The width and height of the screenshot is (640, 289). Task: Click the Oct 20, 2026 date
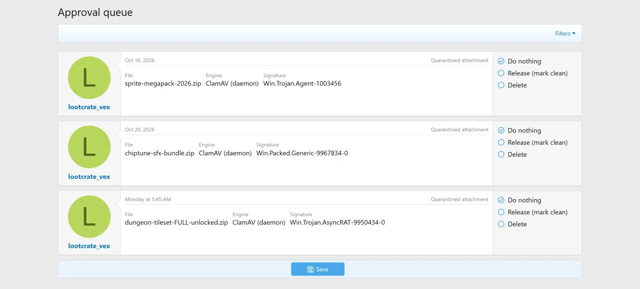[x=139, y=130]
